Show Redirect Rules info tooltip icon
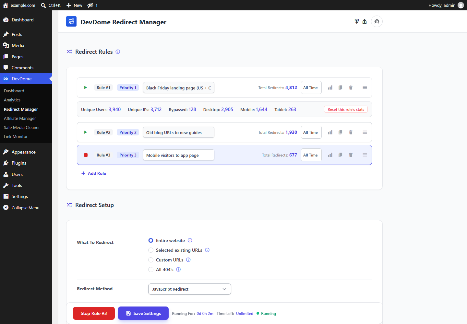 pos(118,52)
